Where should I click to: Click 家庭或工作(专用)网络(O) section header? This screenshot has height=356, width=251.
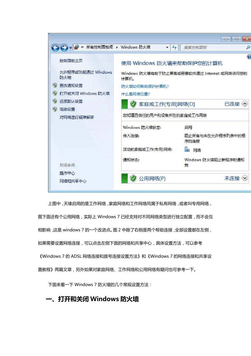[167, 104]
